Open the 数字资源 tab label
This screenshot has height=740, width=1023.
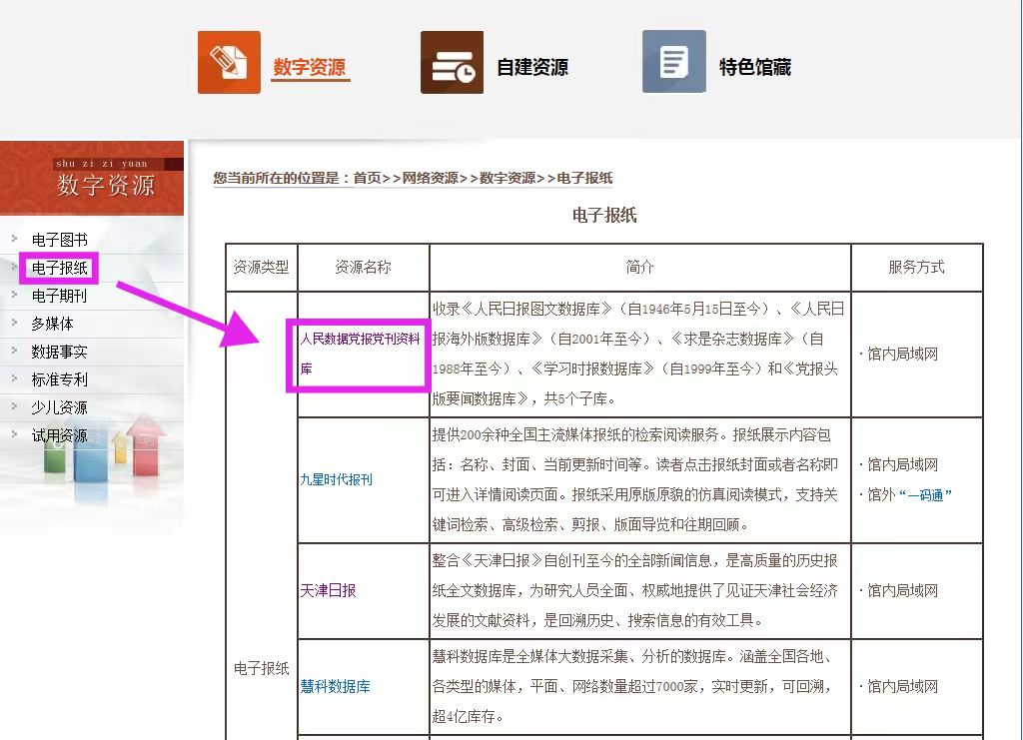(310, 68)
